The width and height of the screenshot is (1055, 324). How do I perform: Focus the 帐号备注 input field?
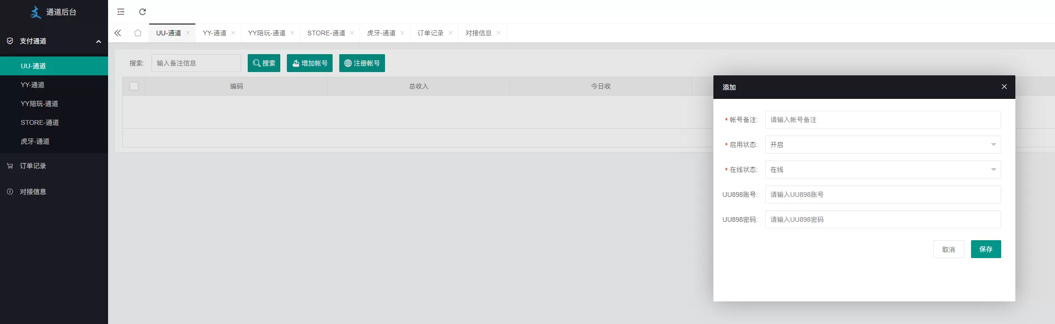(882, 120)
